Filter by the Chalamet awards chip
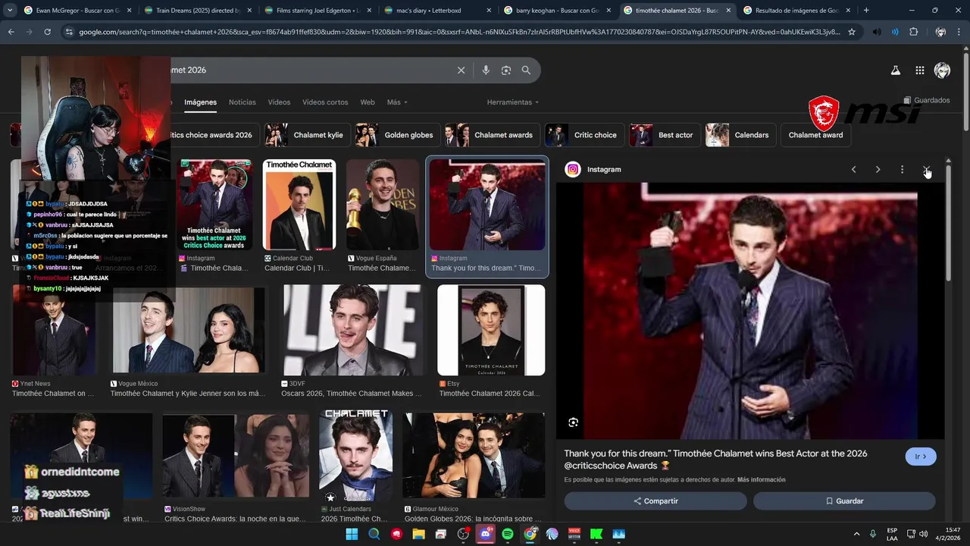 coord(491,135)
